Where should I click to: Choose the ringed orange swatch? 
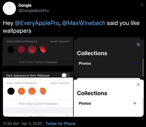click(x=32, y=91)
